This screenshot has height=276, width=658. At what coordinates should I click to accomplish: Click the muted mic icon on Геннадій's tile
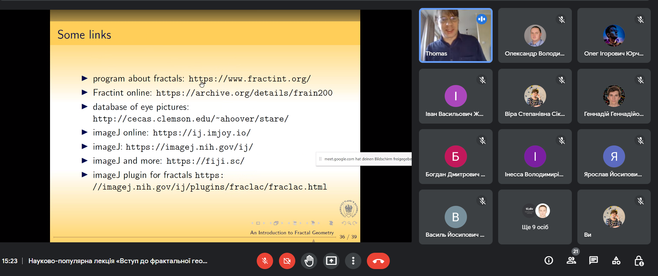pos(641,80)
